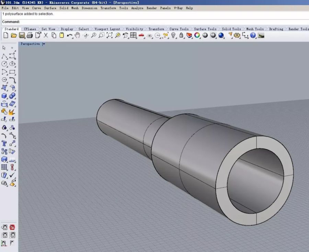Choose the Circle drawing tool

coord(4,64)
